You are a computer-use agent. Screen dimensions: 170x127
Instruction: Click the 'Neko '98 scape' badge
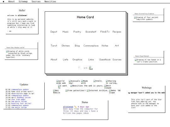point(115,92)
